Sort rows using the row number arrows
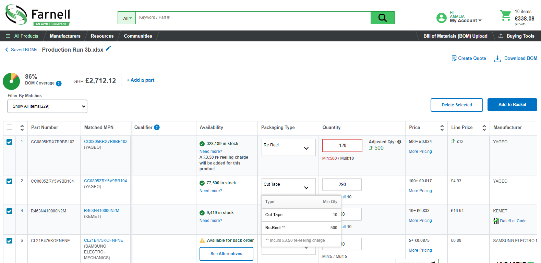The height and width of the screenshot is (263, 541). (22, 128)
